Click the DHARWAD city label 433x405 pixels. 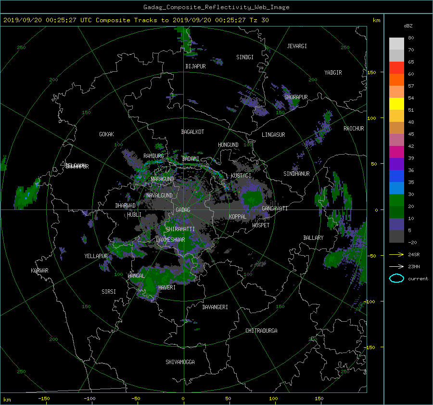coord(126,206)
